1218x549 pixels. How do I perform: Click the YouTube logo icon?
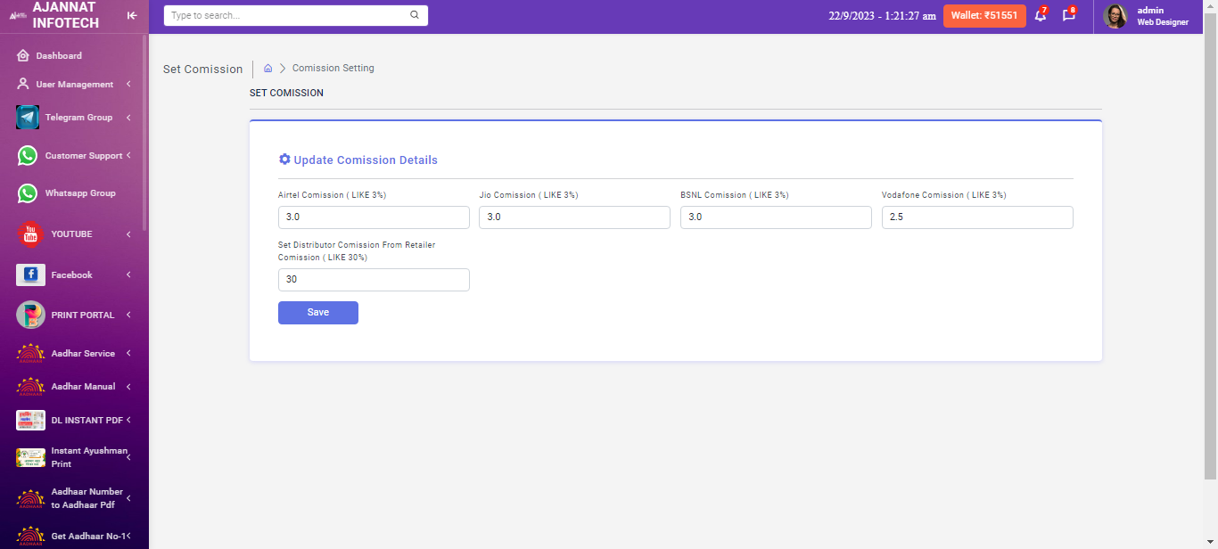(30, 234)
